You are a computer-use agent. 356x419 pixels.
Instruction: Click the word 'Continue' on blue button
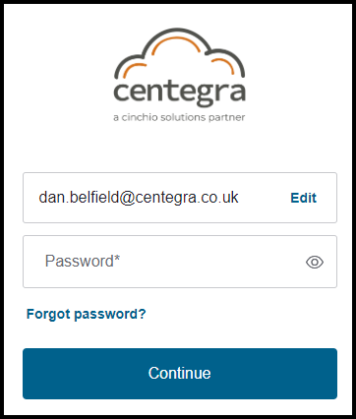click(179, 373)
